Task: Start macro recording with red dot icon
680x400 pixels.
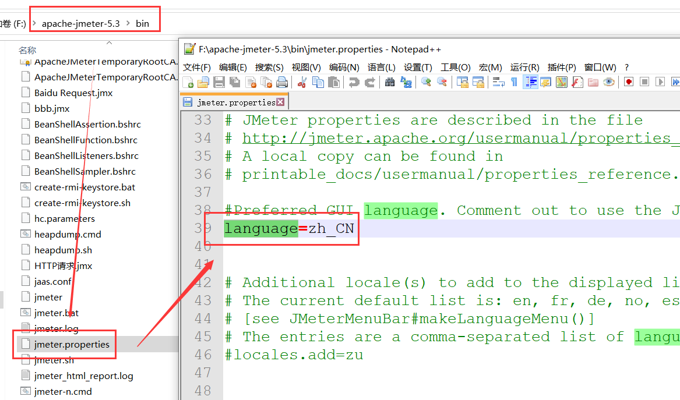Action: coord(629,82)
